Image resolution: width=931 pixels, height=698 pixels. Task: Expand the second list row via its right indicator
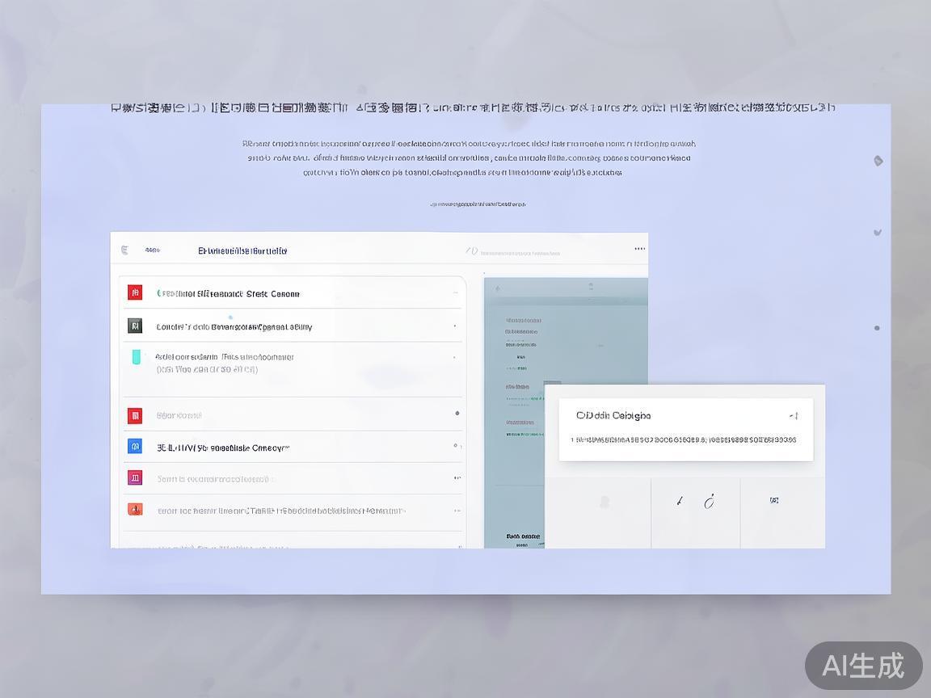click(x=455, y=326)
